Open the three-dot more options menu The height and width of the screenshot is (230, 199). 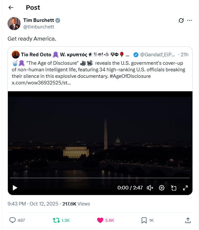point(190,21)
